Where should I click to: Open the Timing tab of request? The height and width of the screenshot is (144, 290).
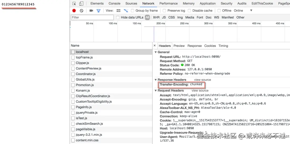pyautogui.click(x=223, y=46)
